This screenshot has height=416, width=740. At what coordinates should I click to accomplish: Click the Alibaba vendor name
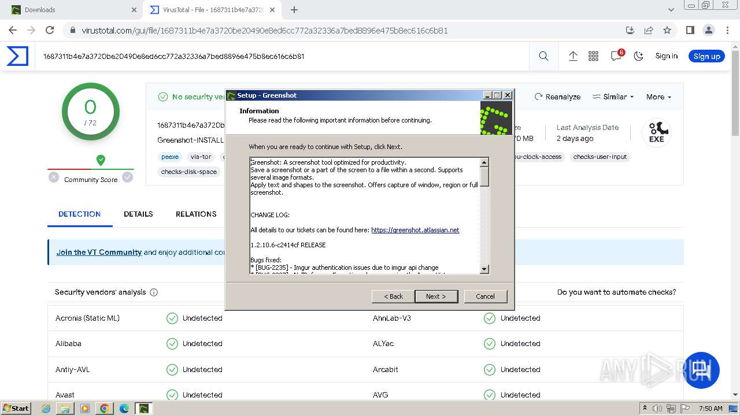pos(68,344)
